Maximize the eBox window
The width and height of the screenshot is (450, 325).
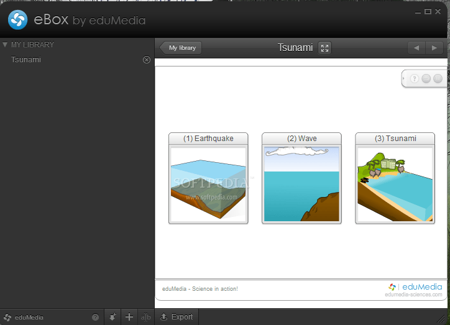[428, 11]
